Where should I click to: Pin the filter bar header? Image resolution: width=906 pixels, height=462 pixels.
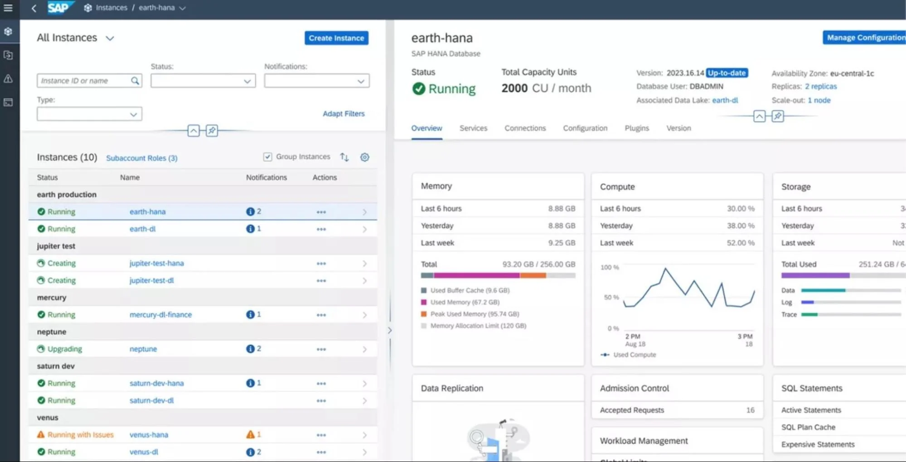[212, 131]
